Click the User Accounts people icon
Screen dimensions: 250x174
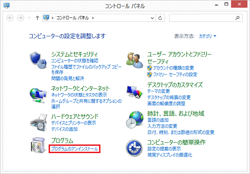click(x=135, y=60)
